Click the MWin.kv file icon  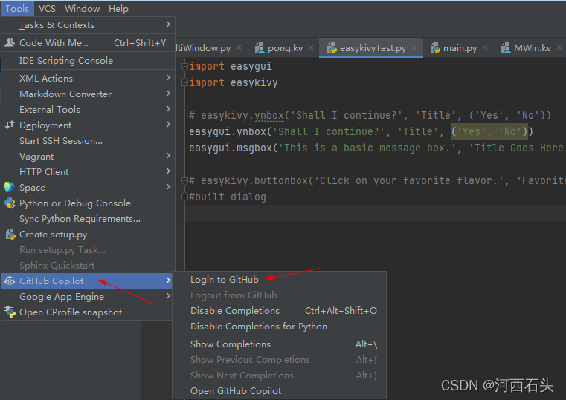[x=506, y=48]
